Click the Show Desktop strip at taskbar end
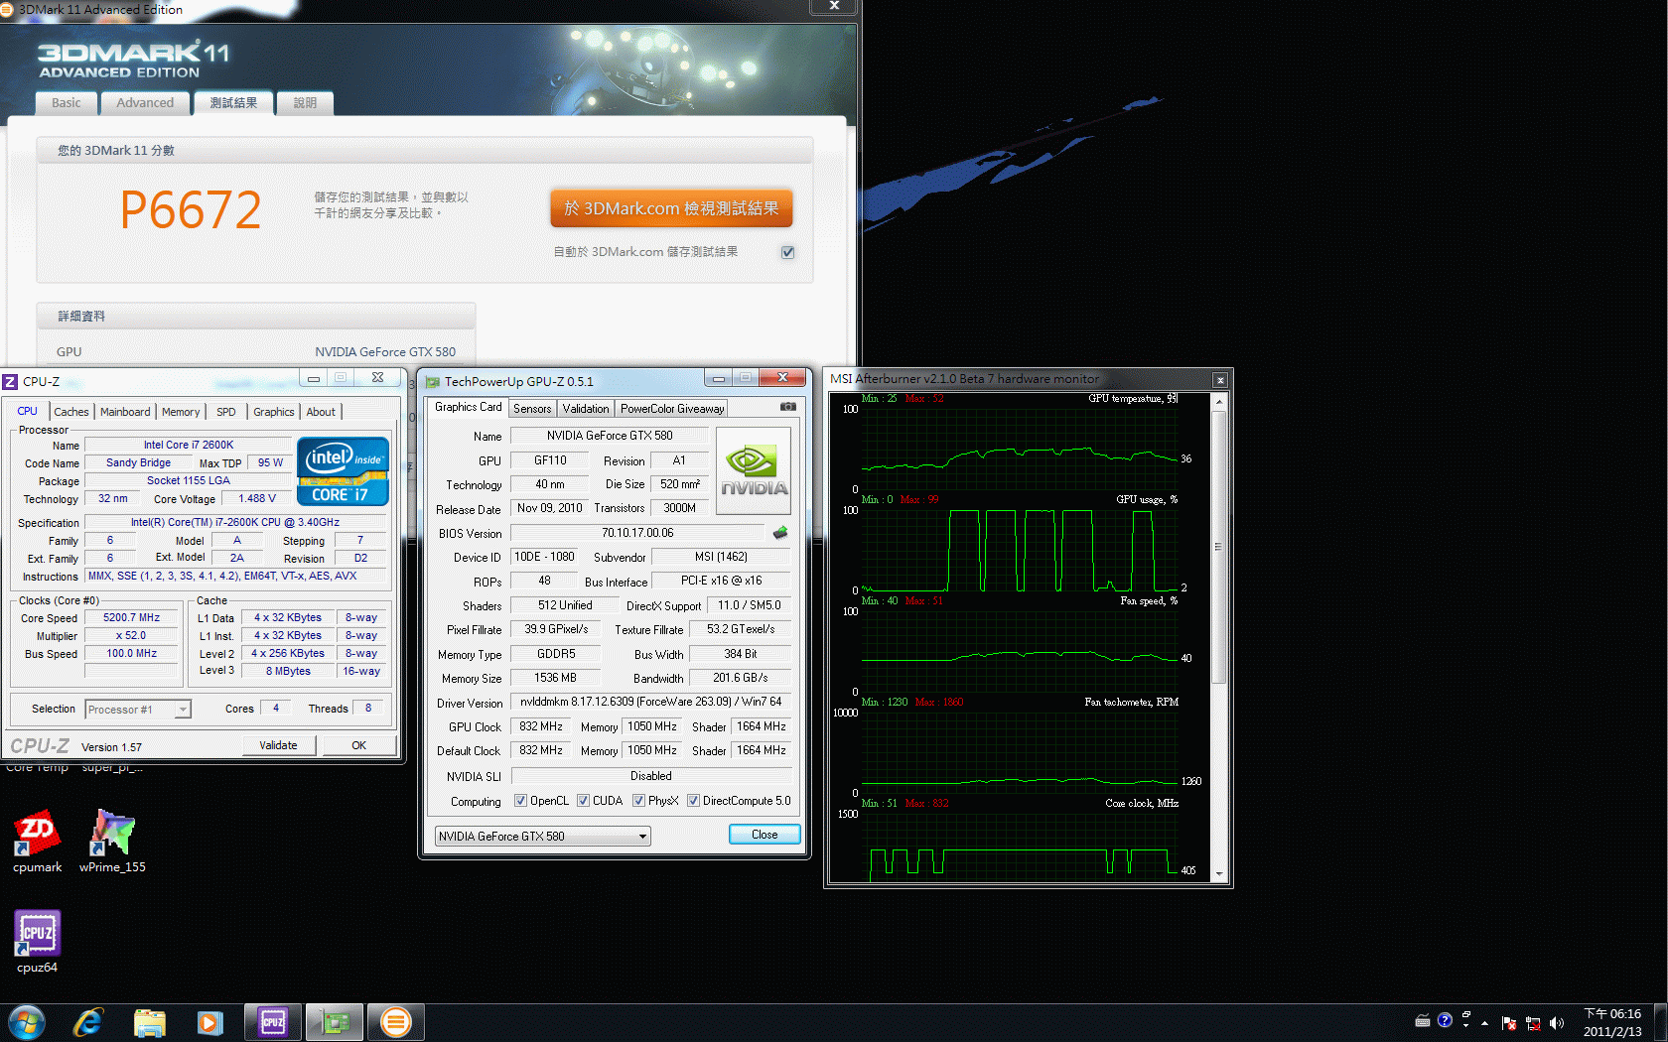The width and height of the screenshot is (1668, 1042). [1660, 1022]
